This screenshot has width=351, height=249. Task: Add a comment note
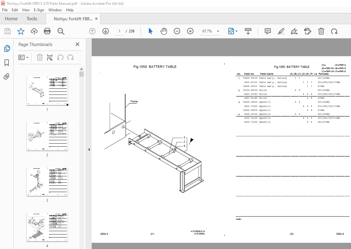point(267,31)
